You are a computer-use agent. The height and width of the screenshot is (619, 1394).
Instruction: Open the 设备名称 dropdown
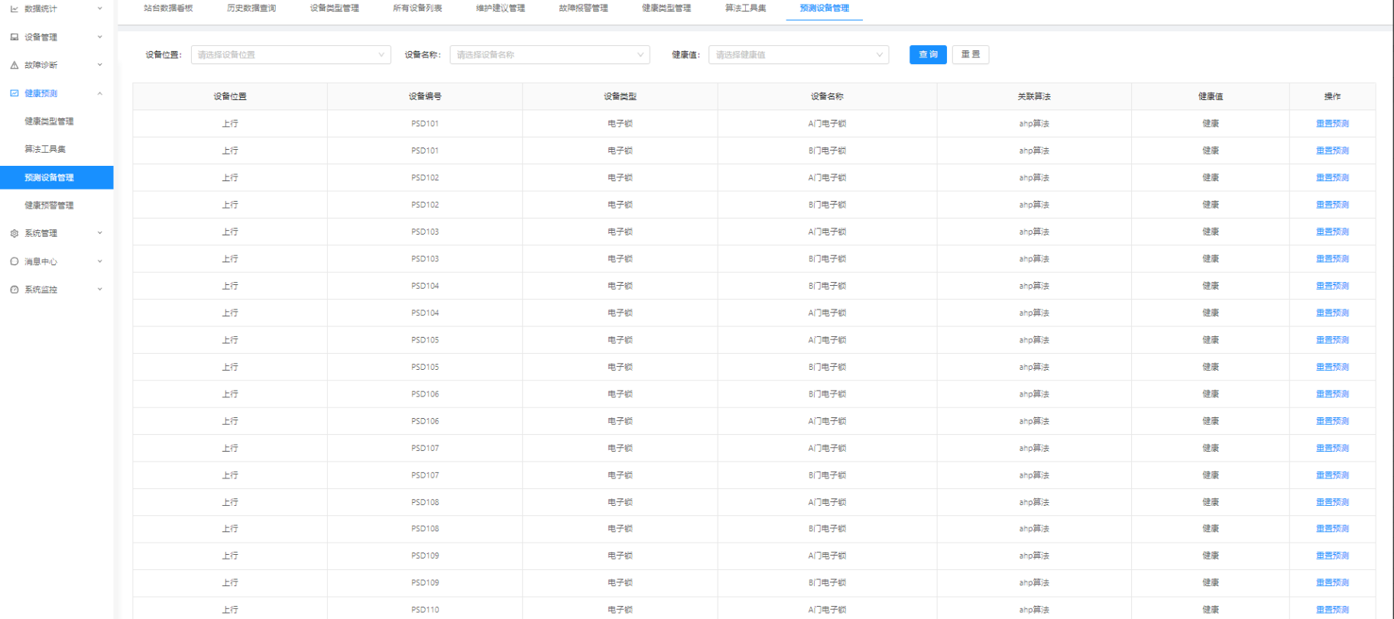click(549, 55)
